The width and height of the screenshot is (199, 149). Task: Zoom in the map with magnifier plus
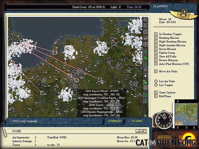(145, 20)
